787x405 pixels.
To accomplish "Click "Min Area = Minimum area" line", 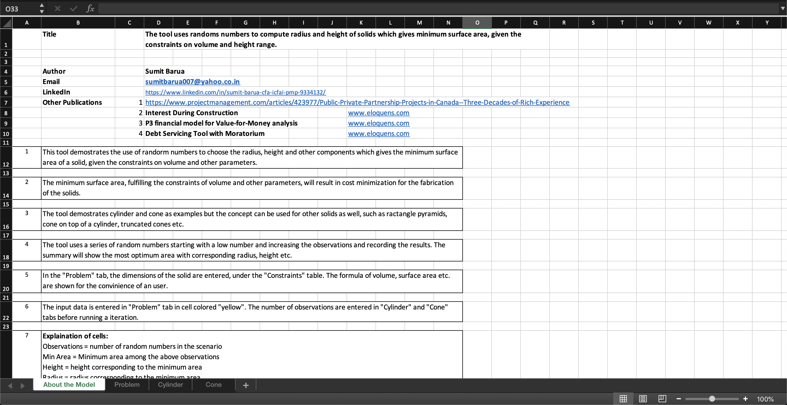I will pyautogui.click(x=131, y=357).
